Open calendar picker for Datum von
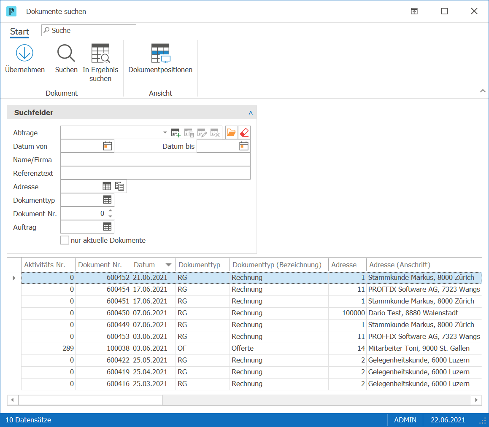The width and height of the screenshot is (489, 427). 108,146
